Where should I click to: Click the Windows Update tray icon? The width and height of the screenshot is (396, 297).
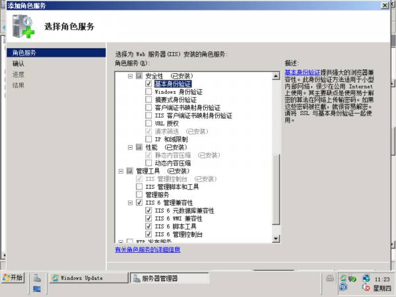(343, 279)
